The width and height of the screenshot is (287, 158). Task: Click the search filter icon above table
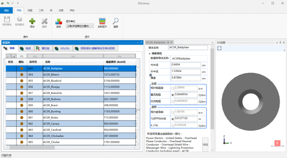pyautogui.click(x=8, y=56)
